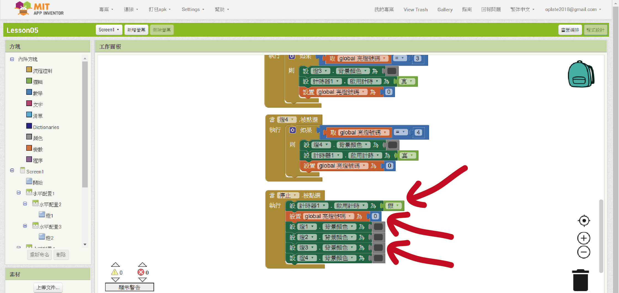619x293 pixels.
Task: Click the yellow warning triangle icon
Action: [x=114, y=272]
